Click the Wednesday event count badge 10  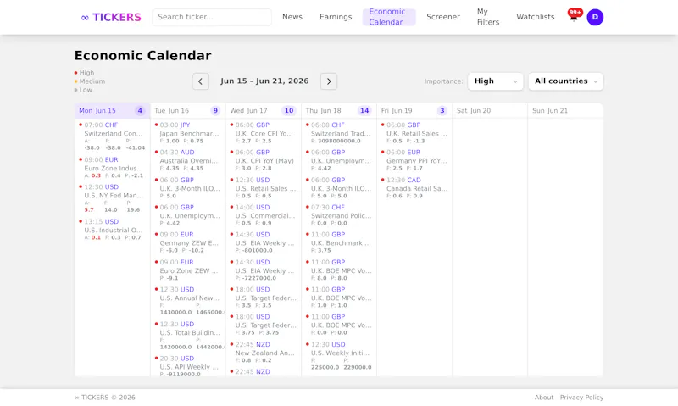coord(289,111)
